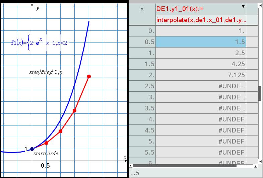Viewport: 263px width, 178px height.
Task: Select the x cell with value 2.5
Action: 142,86
